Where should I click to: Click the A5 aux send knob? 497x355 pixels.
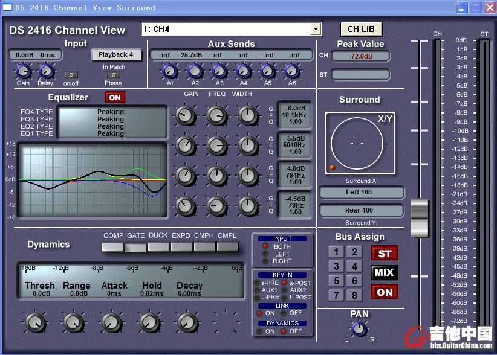(x=268, y=71)
